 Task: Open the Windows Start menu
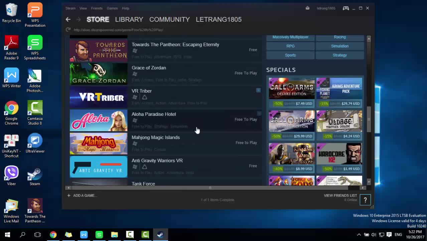point(7,235)
